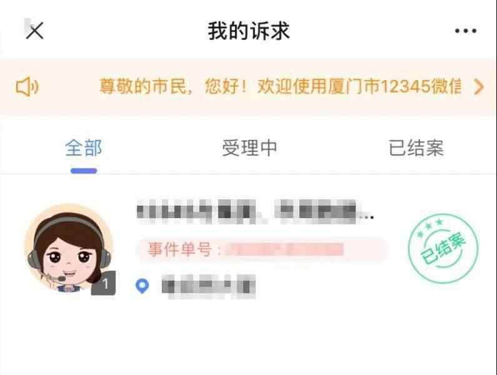Viewport: 497px width, 375px height.
Task: Switch to the 已结案 tab
Action: pos(416,147)
